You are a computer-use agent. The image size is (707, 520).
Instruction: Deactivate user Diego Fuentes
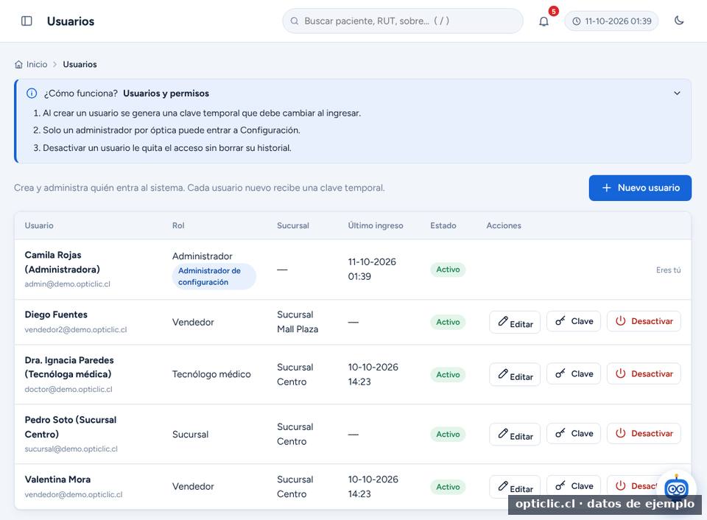(x=644, y=321)
